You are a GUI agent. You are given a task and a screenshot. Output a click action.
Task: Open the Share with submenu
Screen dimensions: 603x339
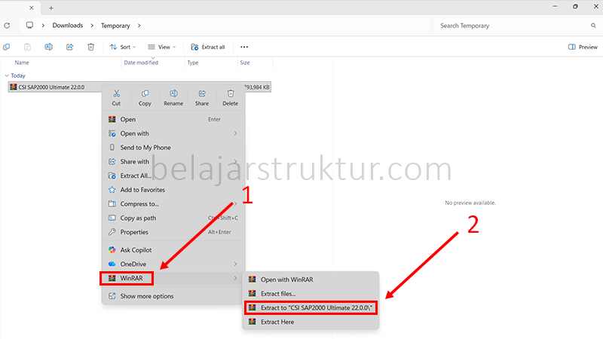(x=173, y=161)
